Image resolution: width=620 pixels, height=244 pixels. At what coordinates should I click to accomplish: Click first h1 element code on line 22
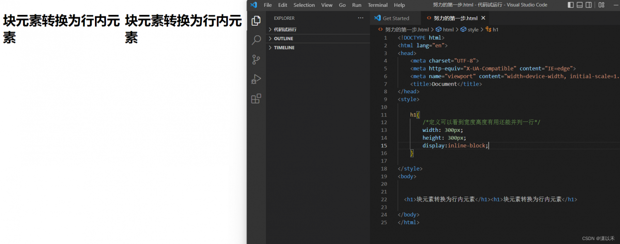point(447,199)
